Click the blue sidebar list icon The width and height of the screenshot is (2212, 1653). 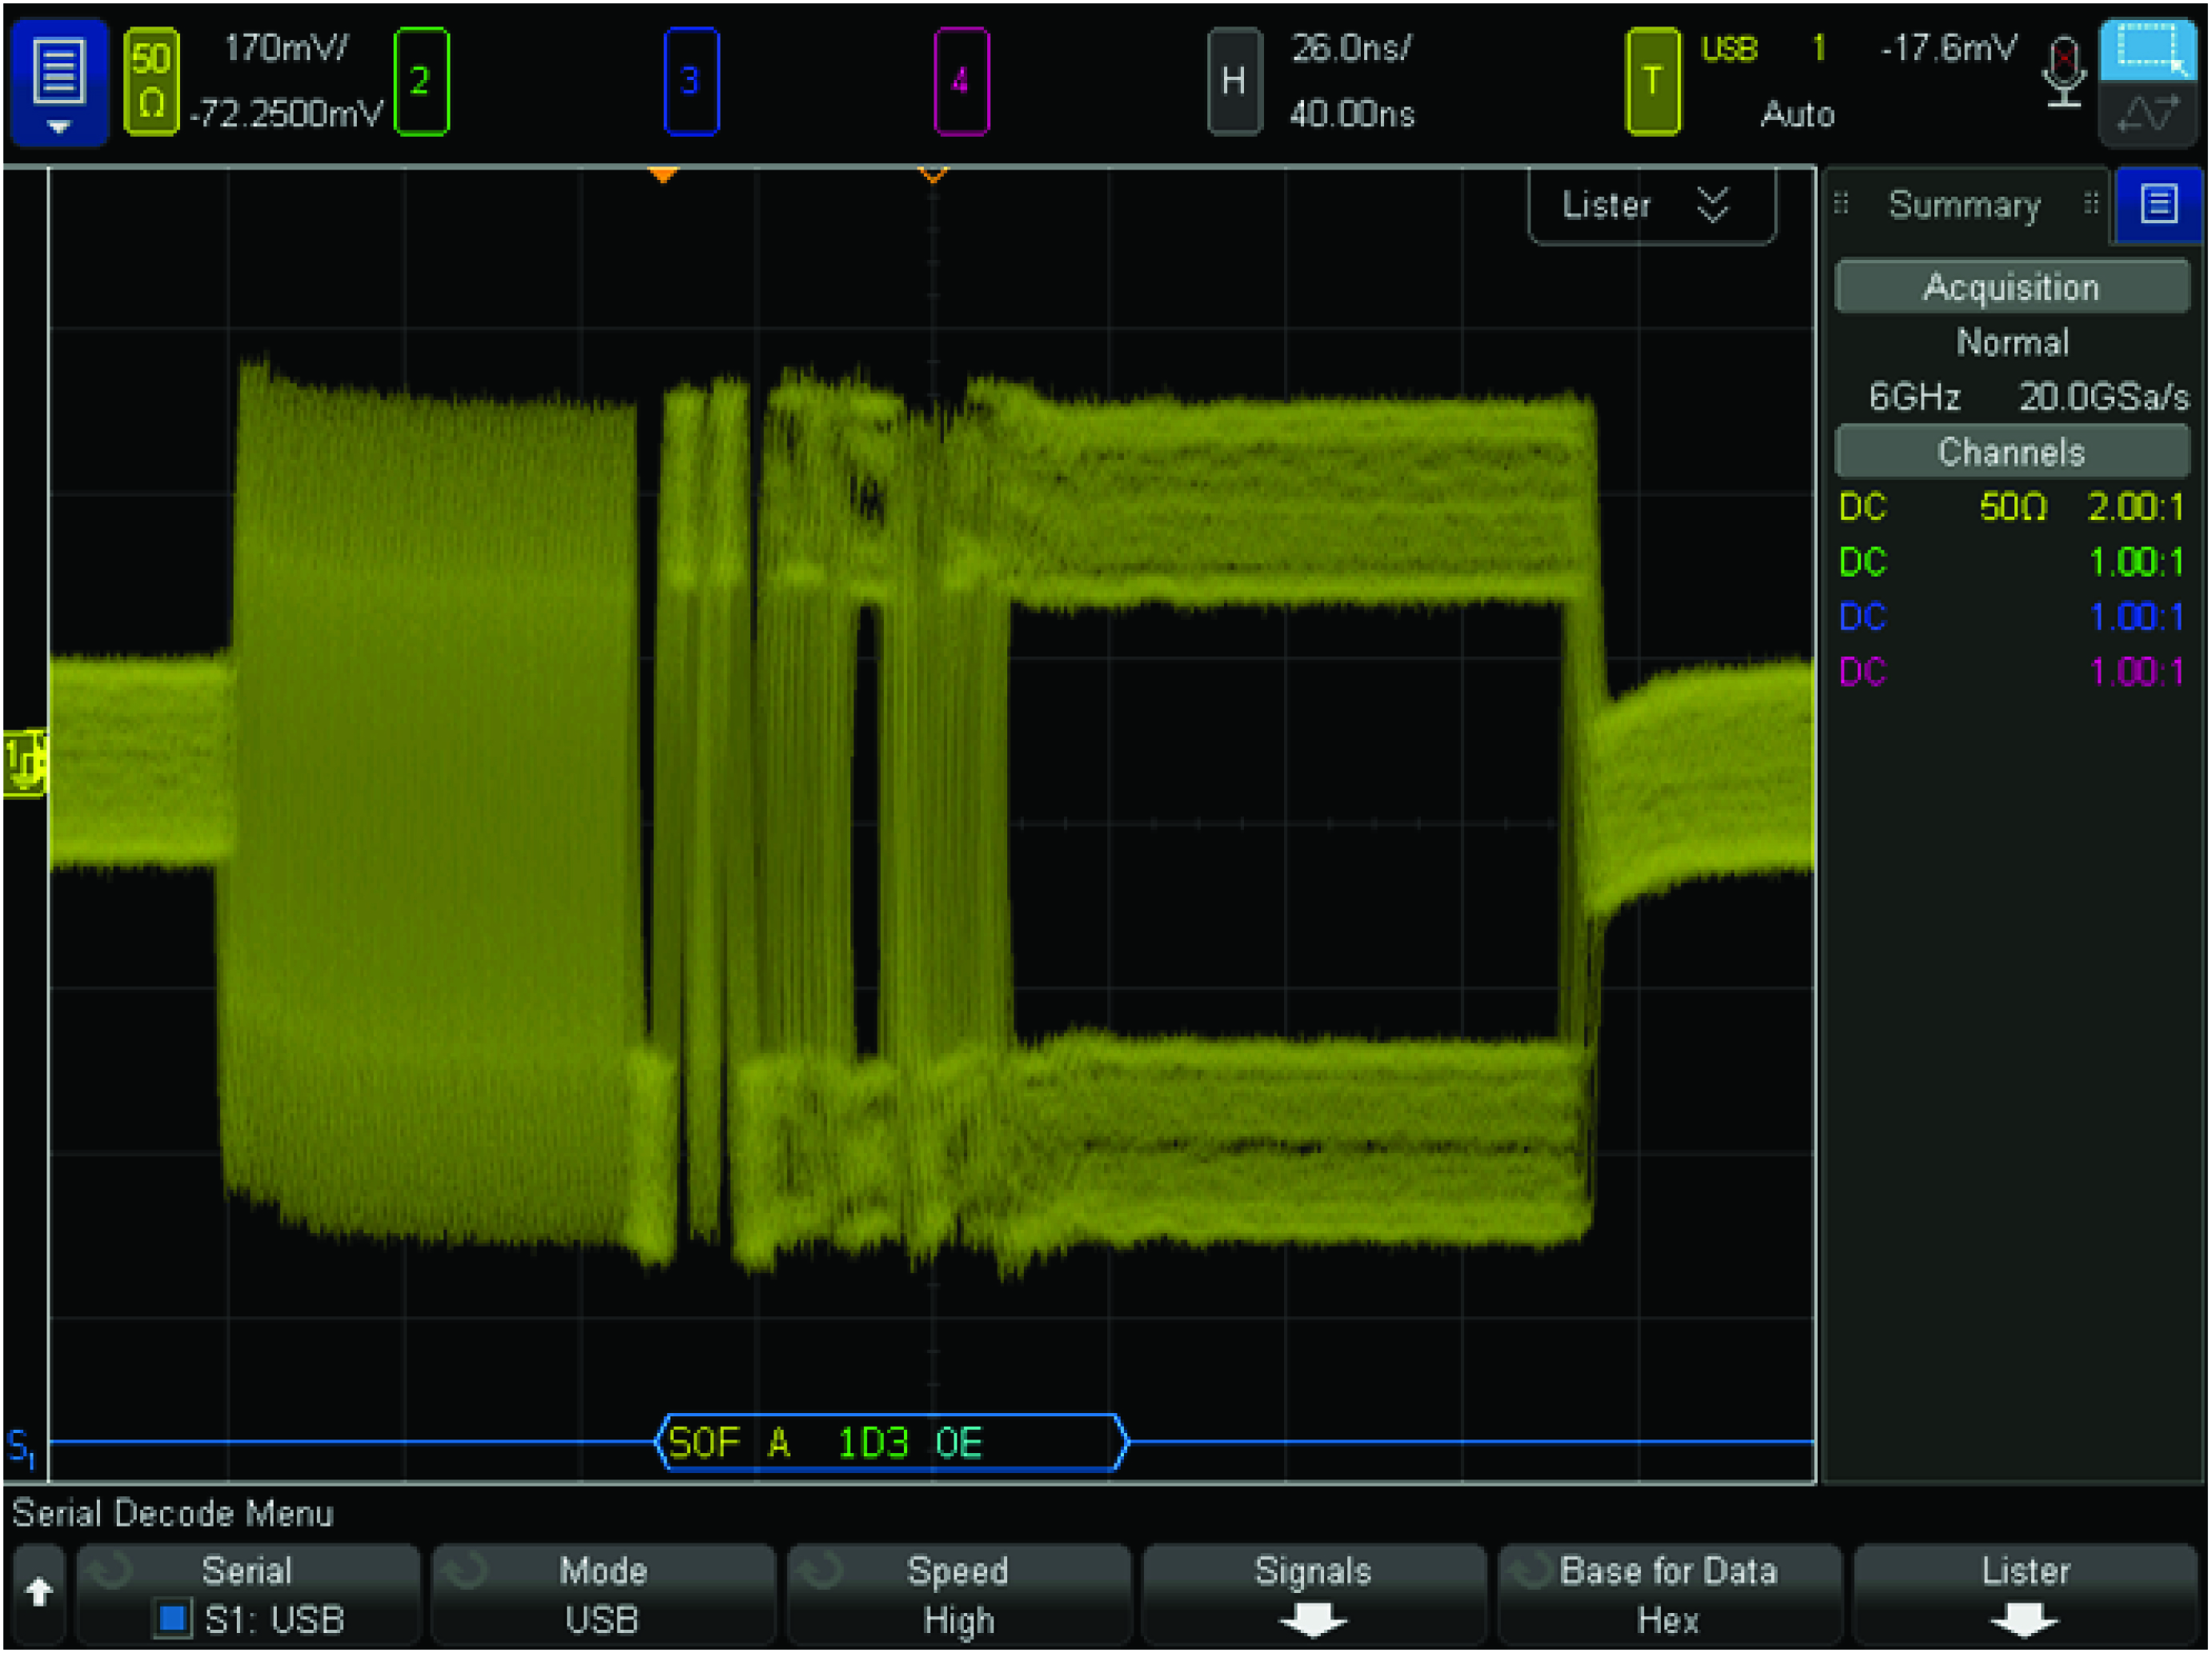pos(2158,206)
